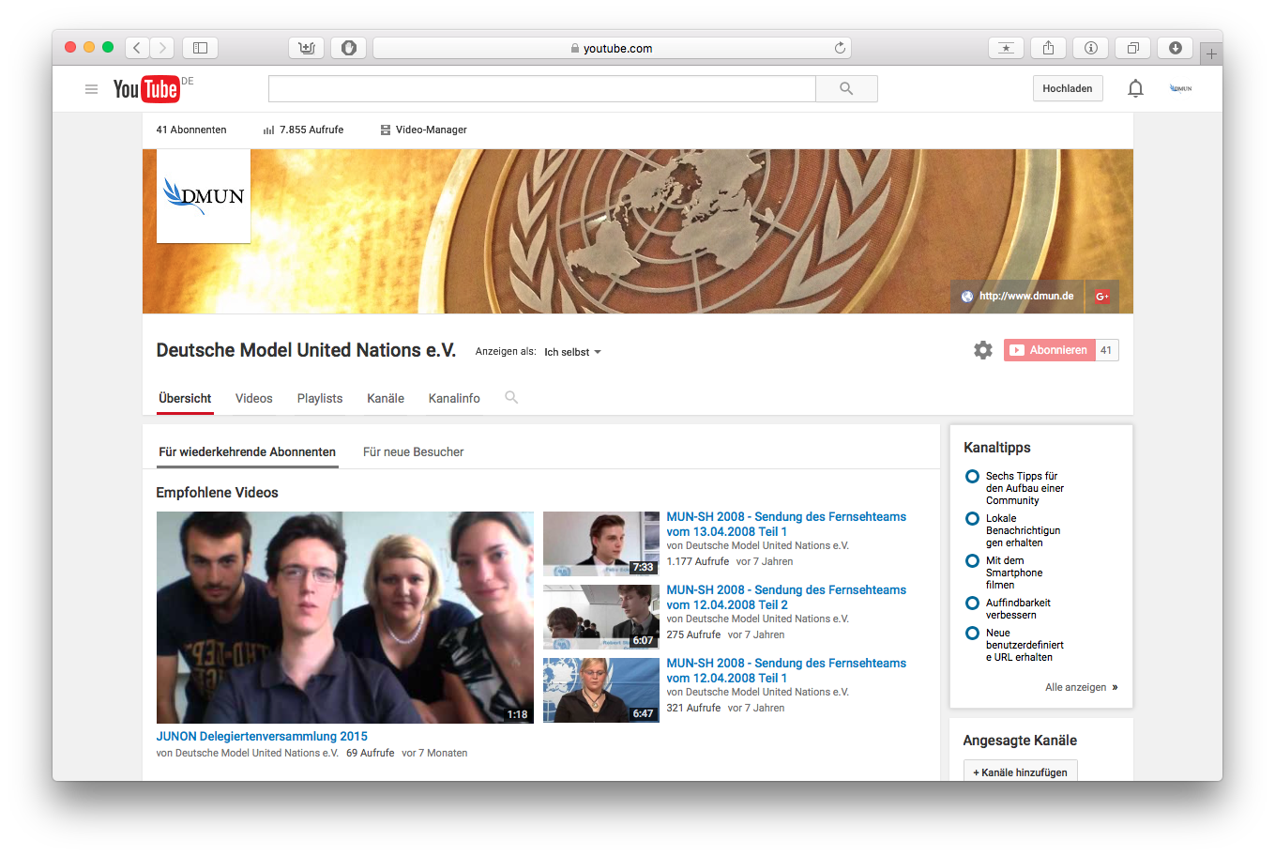The image size is (1275, 856).
Task: Add a new Safari tab
Action: [1211, 53]
